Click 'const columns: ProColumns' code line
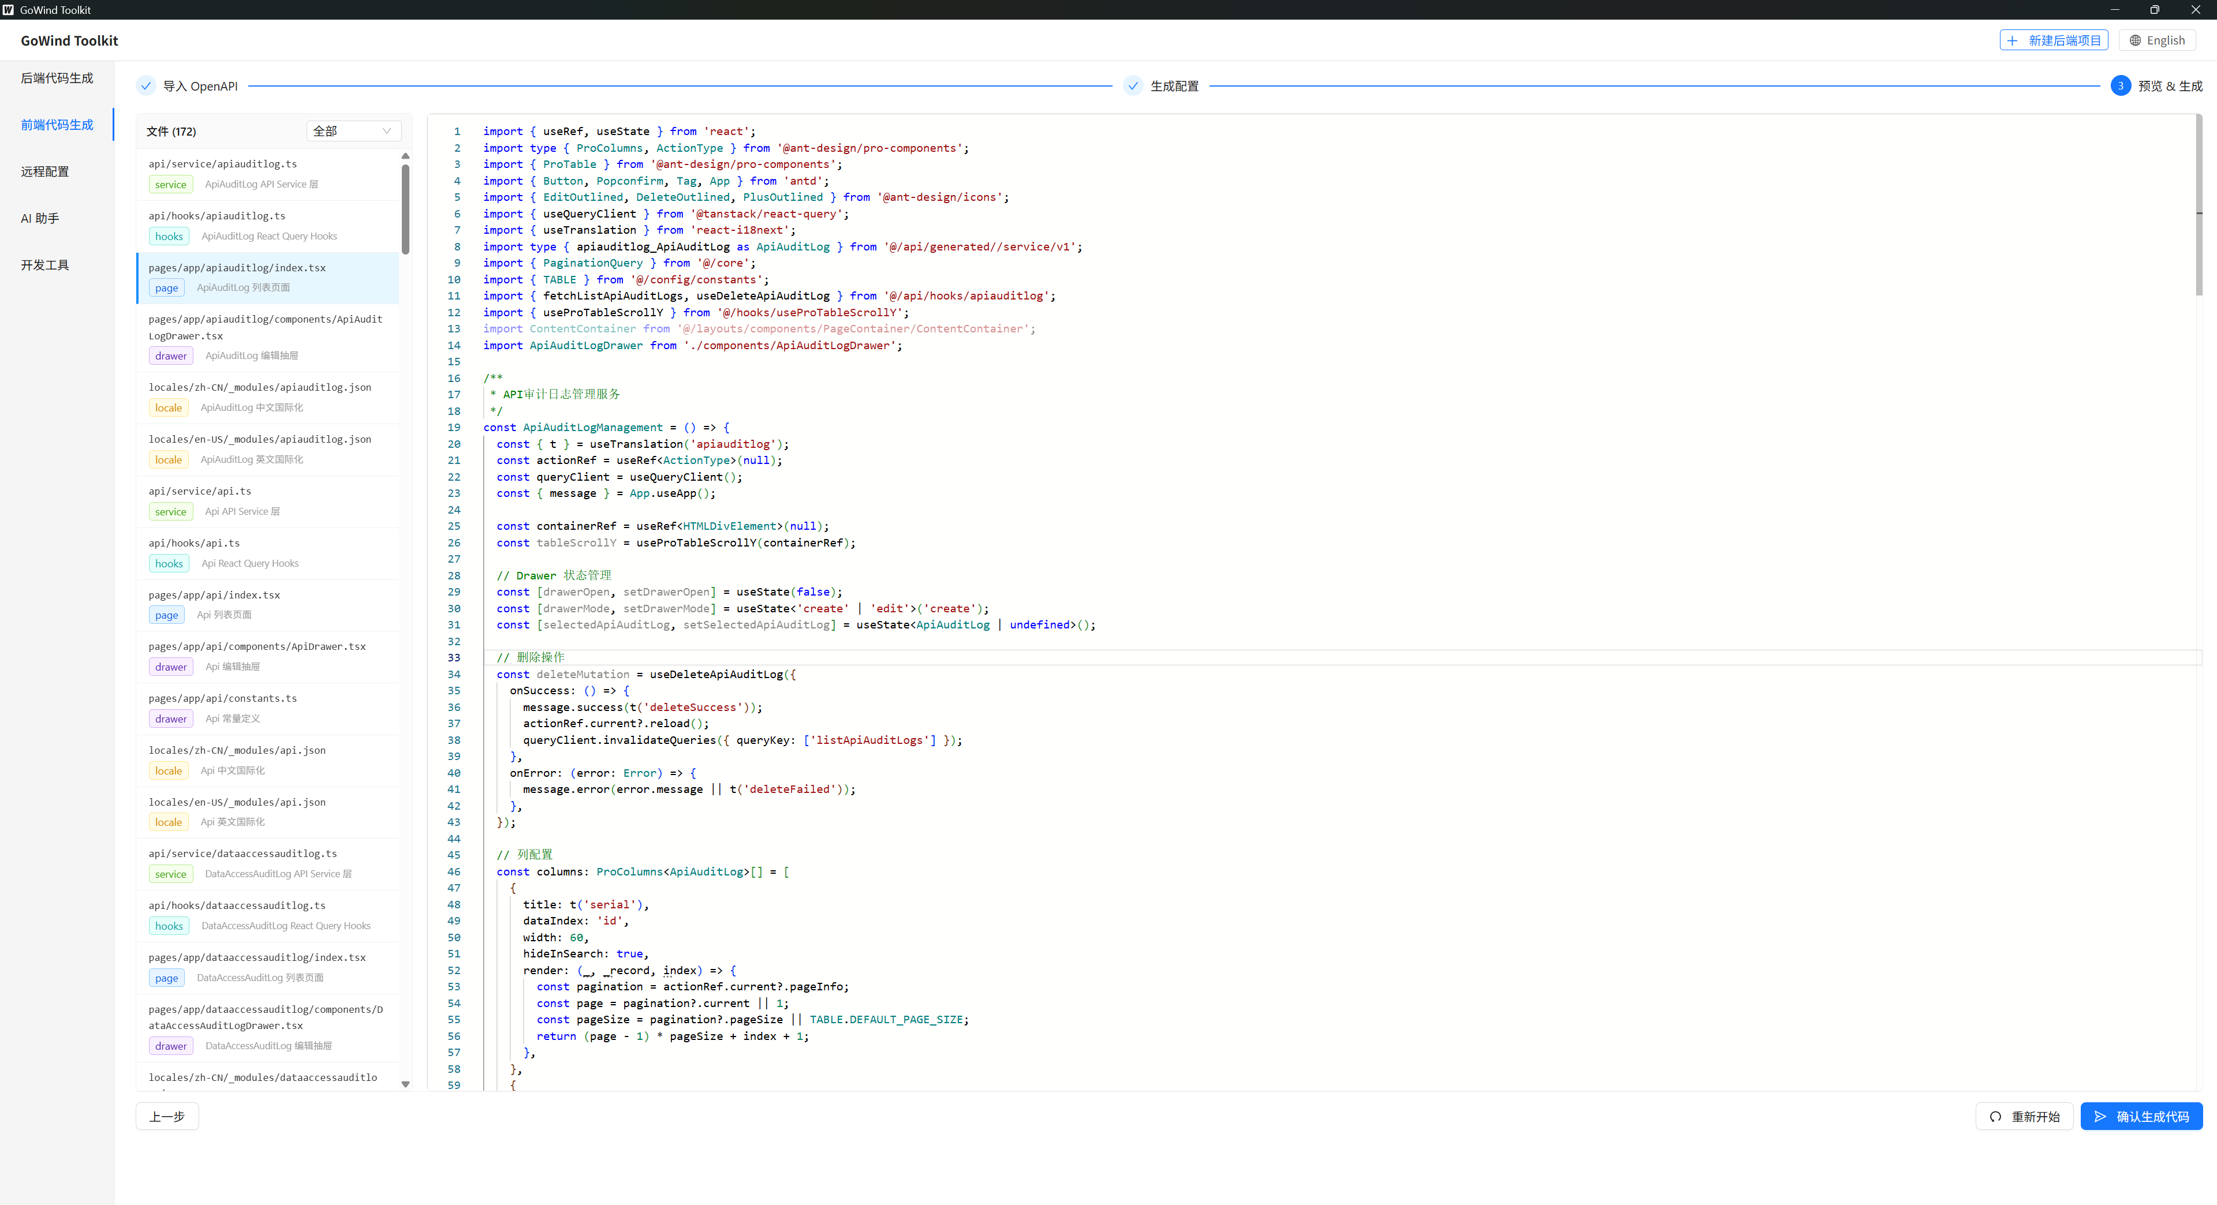Image resolution: width=2217 pixels, height=1205 pixels. [x=643, y=871]
